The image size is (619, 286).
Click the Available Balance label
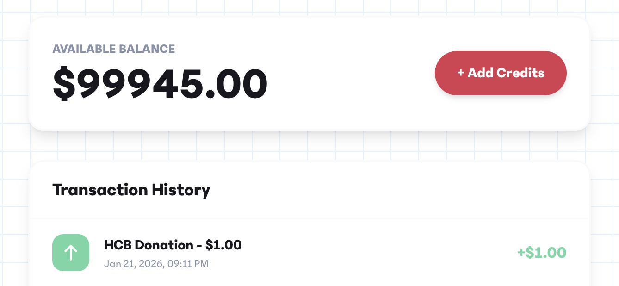click(x=113, y=49)
